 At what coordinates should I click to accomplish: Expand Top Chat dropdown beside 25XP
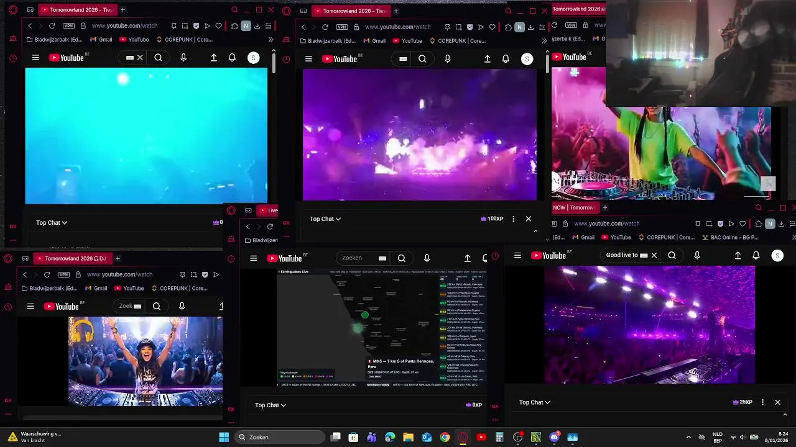click(x=535, y=402)
